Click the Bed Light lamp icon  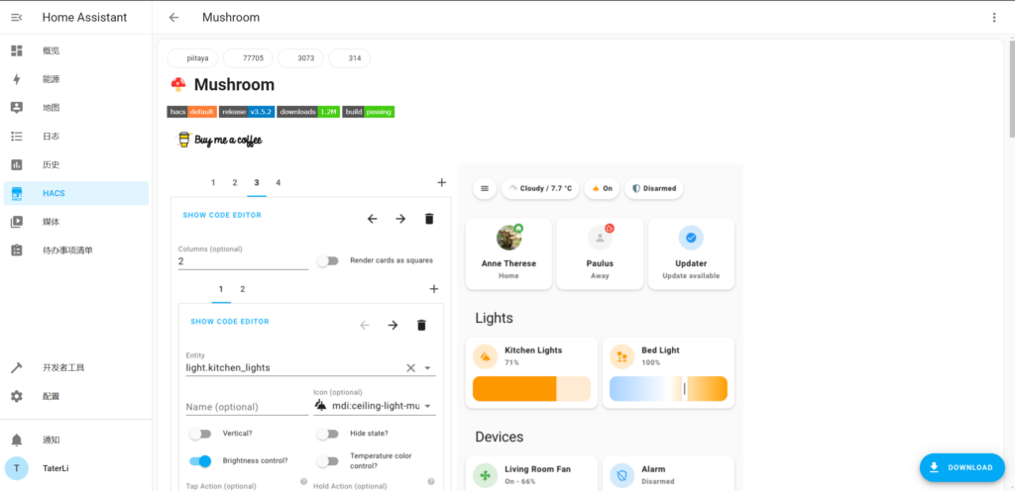622,356
